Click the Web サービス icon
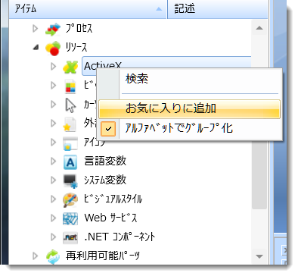Image resolution: width=298 pixels, height=276 pixels. pyautogui.click(x=70, y=218)
